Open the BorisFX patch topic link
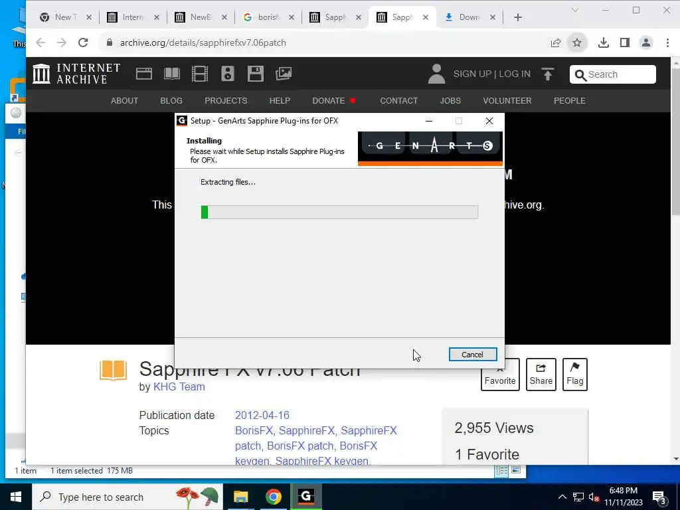680x510 pixels. tap(300, 446)
